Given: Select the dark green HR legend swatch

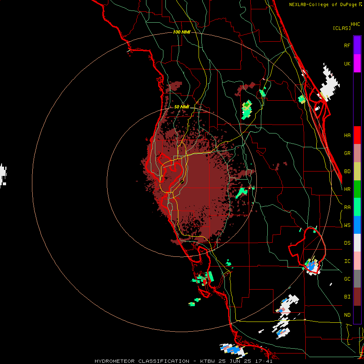Looking at the screenshot, I should pos(357,189).
